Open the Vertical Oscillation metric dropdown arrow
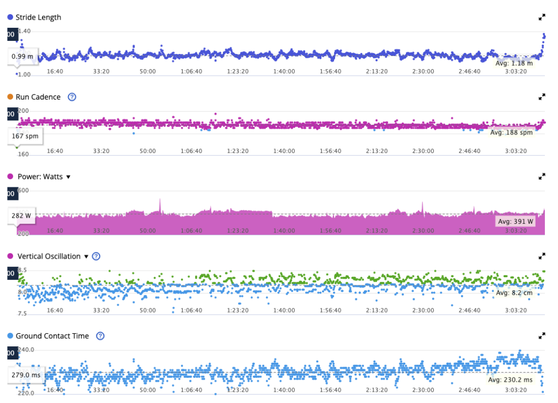Viewport: 558px width, 403px height. click(86, 257)
